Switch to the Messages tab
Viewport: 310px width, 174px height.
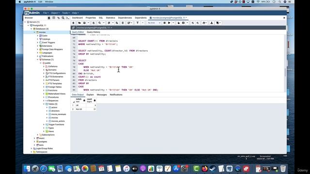point(102,95)
